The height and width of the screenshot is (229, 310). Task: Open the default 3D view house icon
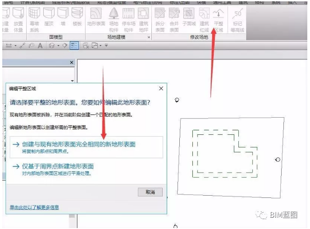click(52, 46)
